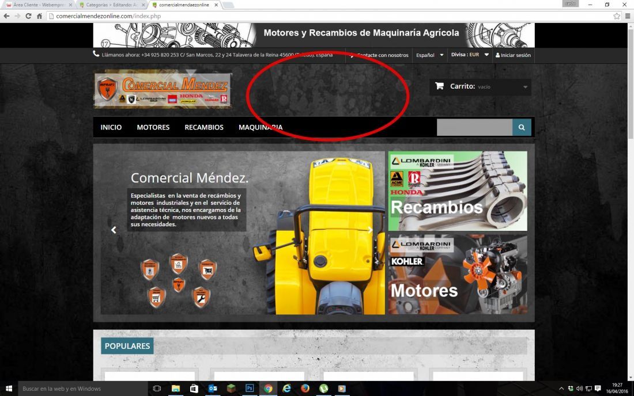634x396 pixels.
Task: Click the top banner Motores y Recambios
Action: click(314, 35)
